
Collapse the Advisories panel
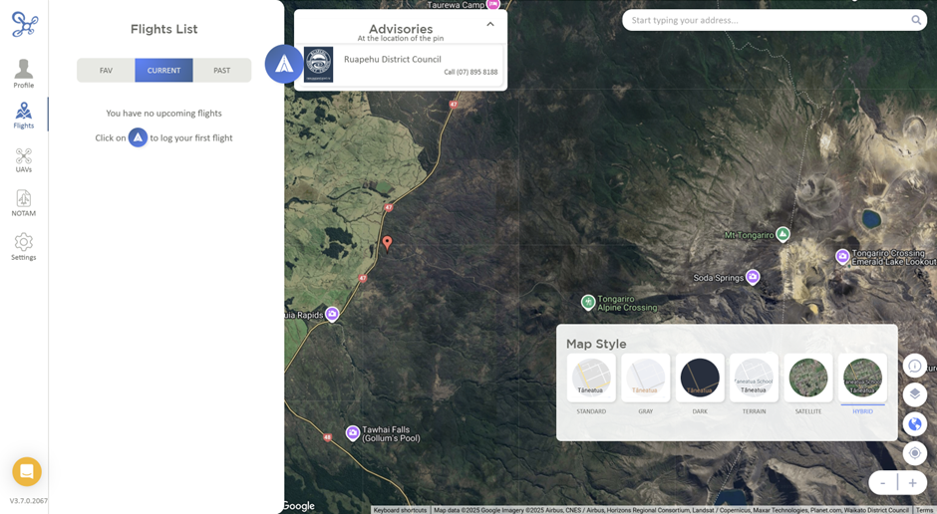[490, 25]
